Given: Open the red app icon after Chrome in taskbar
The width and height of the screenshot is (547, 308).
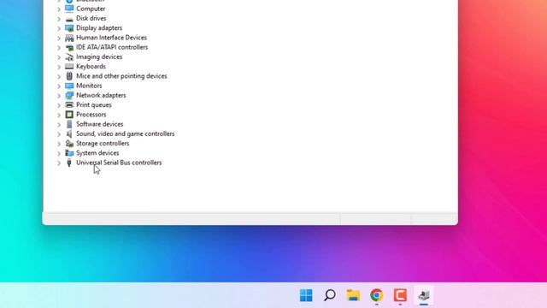Looking at the screenshot, I should click(400, 295).
